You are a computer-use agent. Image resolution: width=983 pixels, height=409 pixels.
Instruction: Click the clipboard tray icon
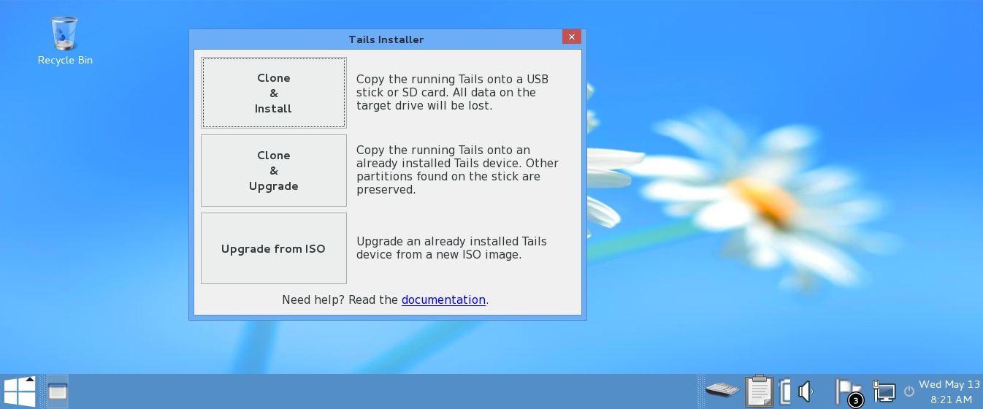coord(759,391)
